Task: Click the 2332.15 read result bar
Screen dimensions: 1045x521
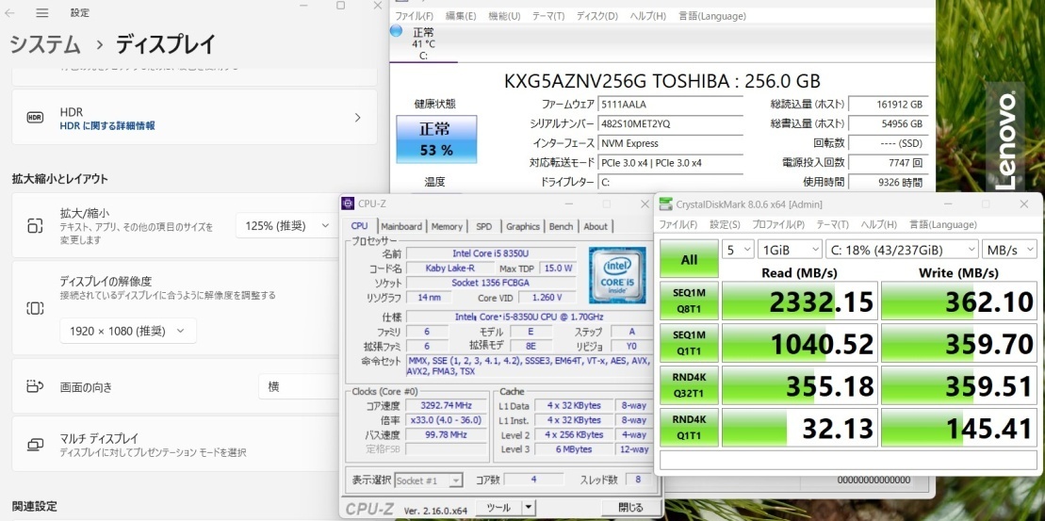Action: [x=800, y=301]
